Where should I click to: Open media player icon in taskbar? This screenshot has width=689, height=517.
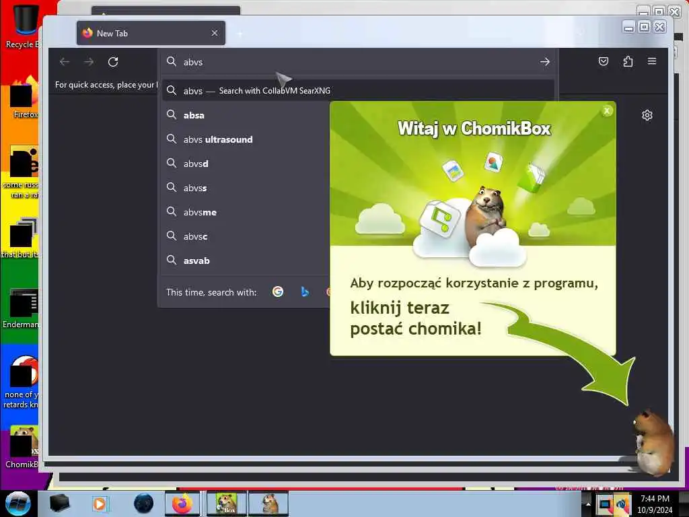pos(100,504)
